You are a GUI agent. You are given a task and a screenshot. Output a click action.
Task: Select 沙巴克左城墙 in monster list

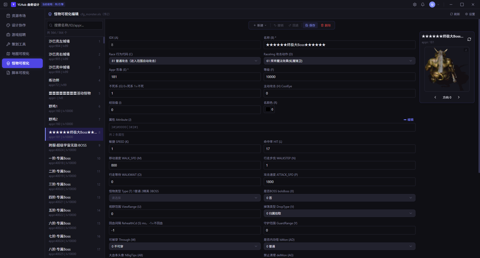(x=74, y=43)
